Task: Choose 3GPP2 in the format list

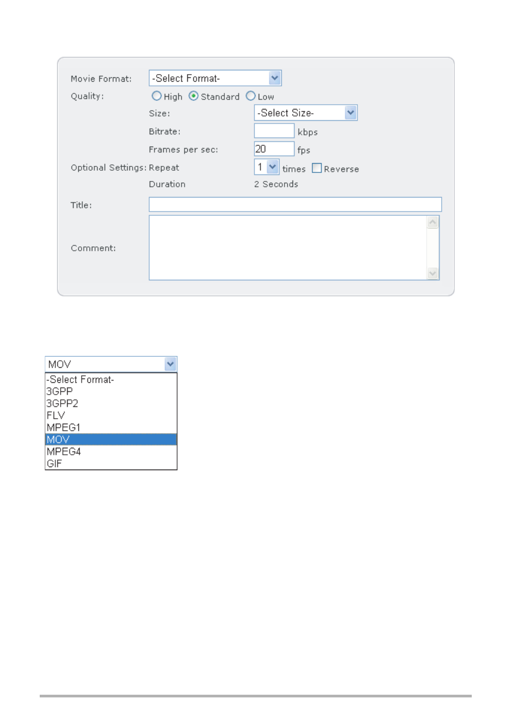Action: 62,403
